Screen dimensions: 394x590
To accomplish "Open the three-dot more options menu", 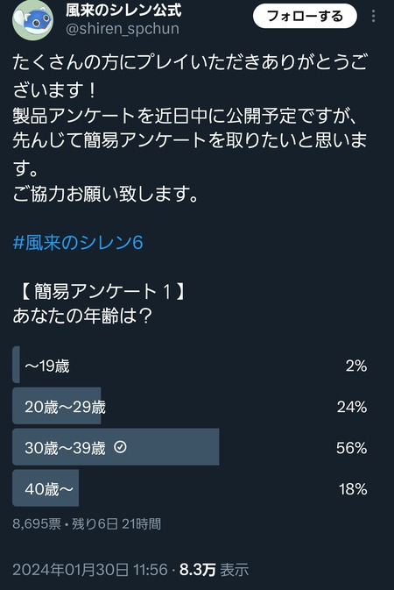I will point(373,16).
